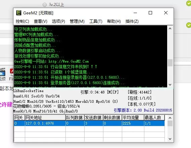Click the 222b average traffic cell
The width and height of the screenshot is (191, 148).
[133, 123]
